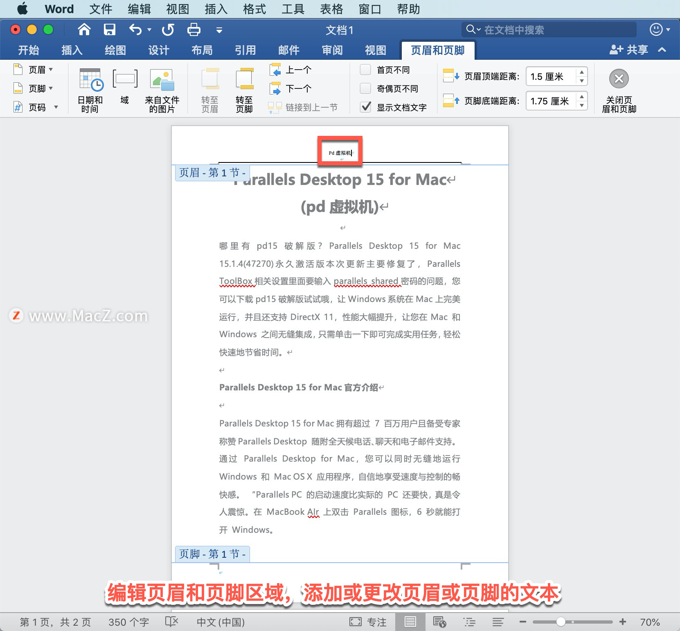Screen dimensions: 680x631
Task: Click header top distance field 1.5 厘米
Action: (551, 77)
